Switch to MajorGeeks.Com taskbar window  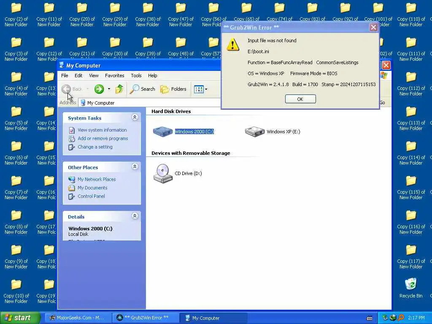77,318
